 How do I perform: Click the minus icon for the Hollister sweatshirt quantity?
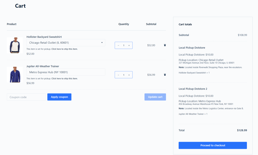click(x=118, y=45)
